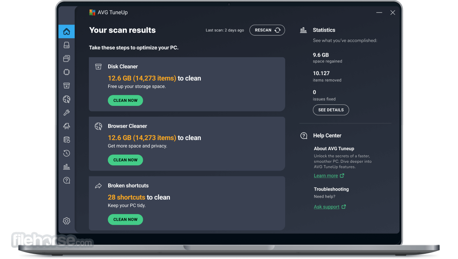Click 'Get more space and privacy.' text

point(138,146)
